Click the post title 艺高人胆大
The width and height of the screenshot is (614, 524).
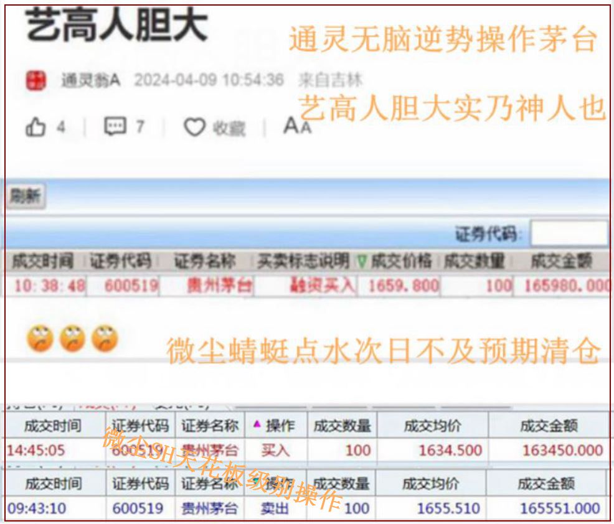click(x=116, y=26)
